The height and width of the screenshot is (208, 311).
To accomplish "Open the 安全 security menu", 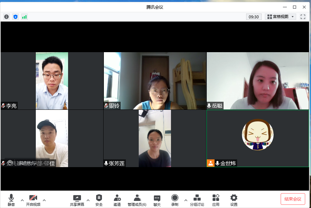I will click(99, 200).
